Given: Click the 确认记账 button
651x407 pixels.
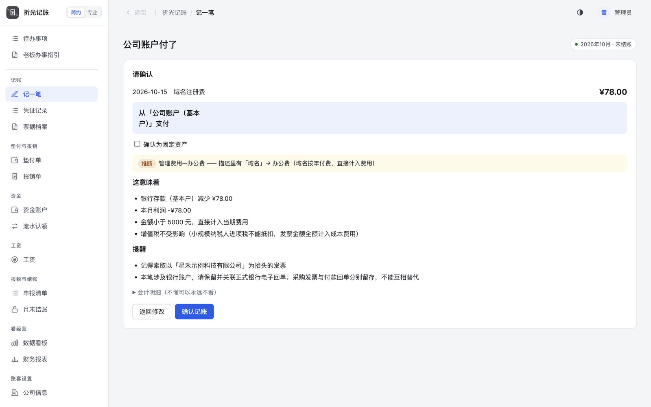Looking at the screenshot, I should tap(194, 312).
